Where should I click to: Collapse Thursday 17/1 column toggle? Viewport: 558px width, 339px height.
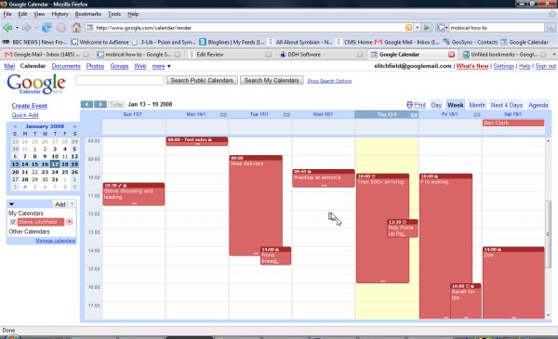[414, 115]
